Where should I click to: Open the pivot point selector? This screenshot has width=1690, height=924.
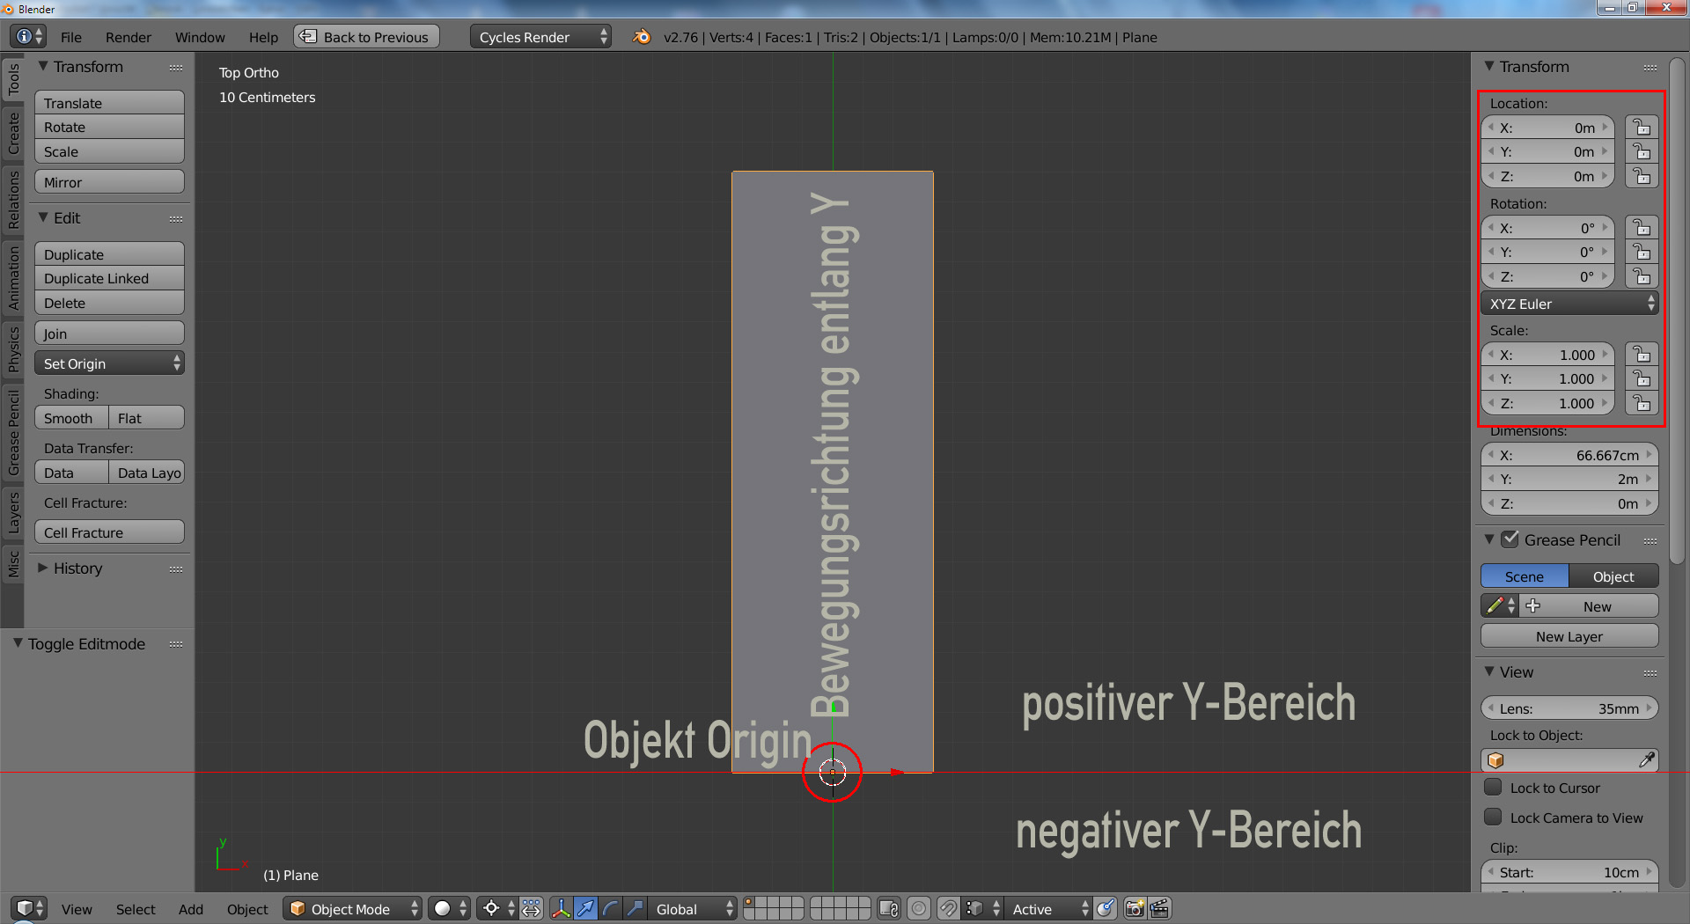[497, 909]
